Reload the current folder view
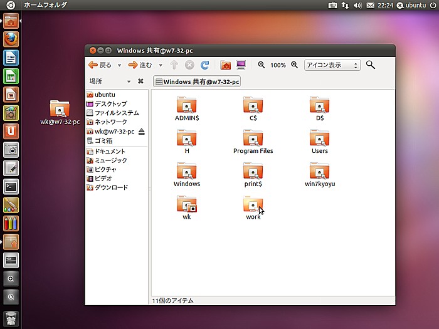The height and width of the screenshot is (329, 439). click(204, 65)
